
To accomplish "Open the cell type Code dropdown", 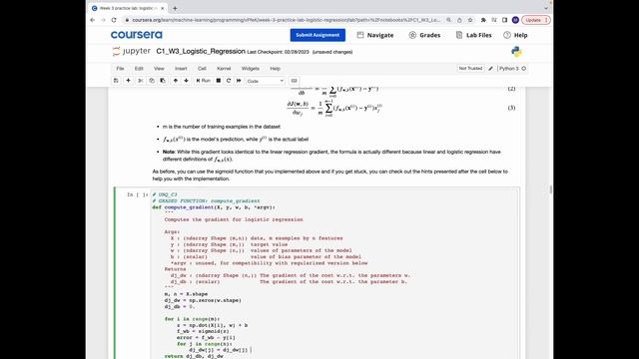I will (x=266, y=81).
